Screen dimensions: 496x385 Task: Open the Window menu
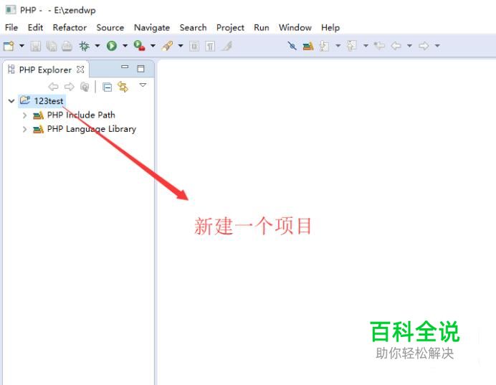tap(295, 27)
